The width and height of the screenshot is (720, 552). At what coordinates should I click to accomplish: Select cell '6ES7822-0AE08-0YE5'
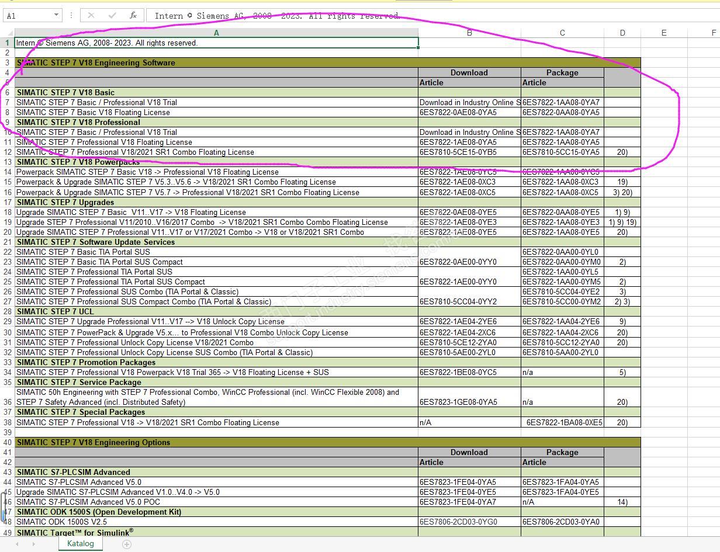pos(469,212)
